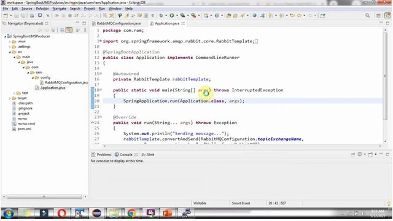Select the .classpath file
Image resolution: width=393 pixels, height=221 pixels.
click(x=23, y=103)
